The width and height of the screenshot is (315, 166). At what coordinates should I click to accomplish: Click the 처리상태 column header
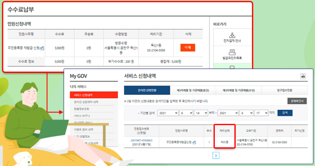[224, 131]
